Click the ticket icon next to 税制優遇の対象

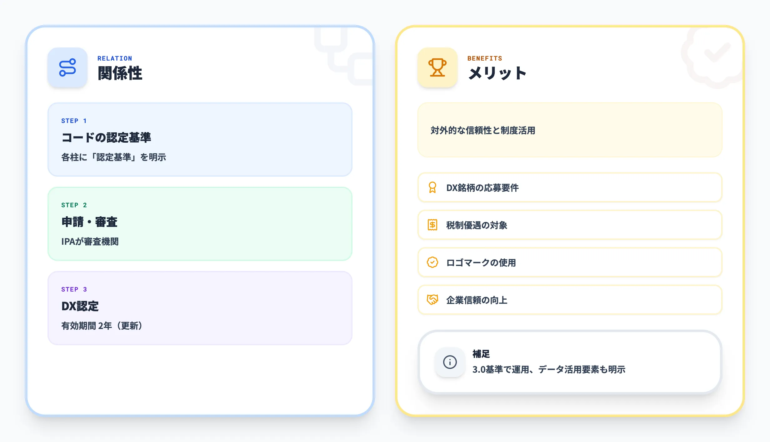coord(433,225)
